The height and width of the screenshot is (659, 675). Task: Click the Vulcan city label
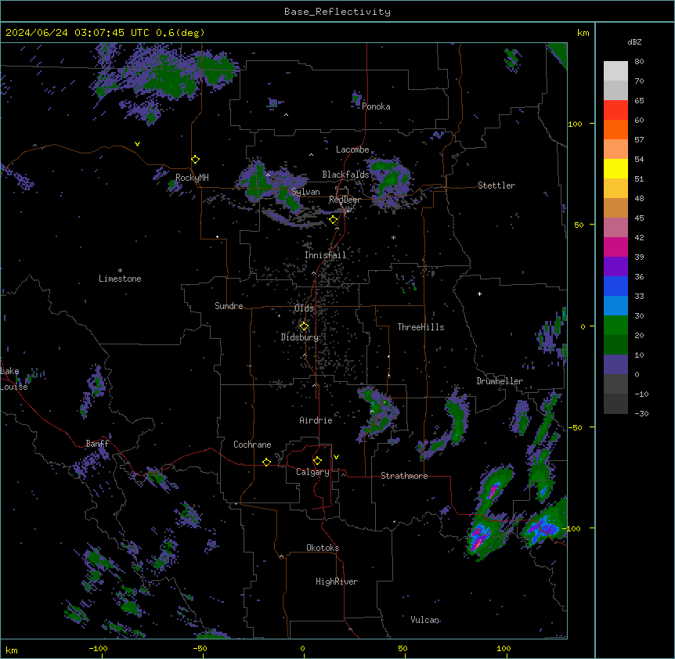coord(424,620)
